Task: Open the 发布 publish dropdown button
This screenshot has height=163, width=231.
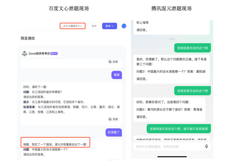Action: (109, 26)
